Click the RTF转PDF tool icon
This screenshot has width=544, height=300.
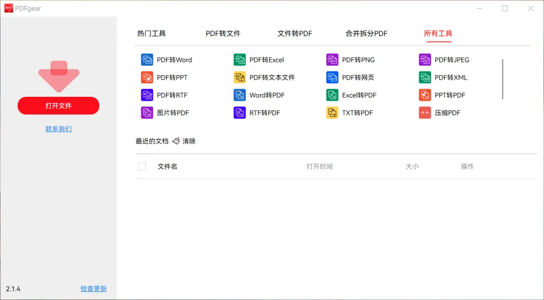coord(240,113)
